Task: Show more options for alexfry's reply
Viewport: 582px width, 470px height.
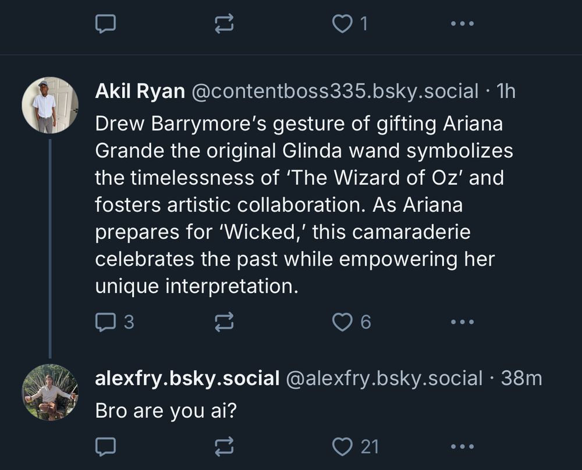Action: click(462, 447)
